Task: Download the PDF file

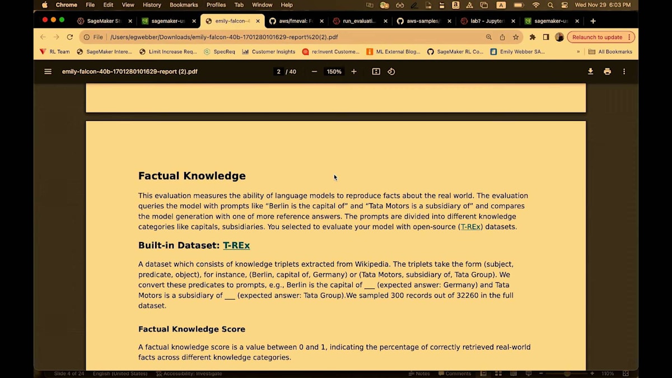Action: click(590, 72)
